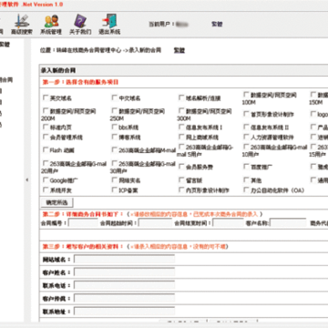Tick the Flash 动画 checkbox
The height and width of the screenshot is (328, 328).
pos(46,149)
